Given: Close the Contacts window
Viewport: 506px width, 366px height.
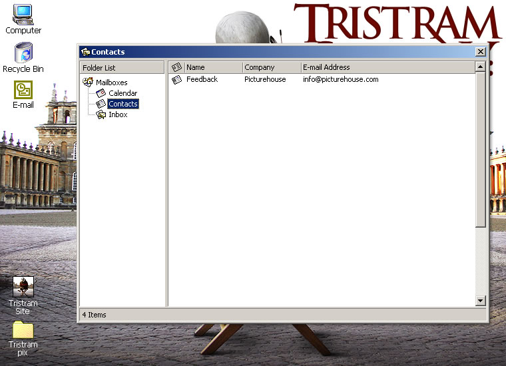Looking at the screenshot, I should pos(481,52).
